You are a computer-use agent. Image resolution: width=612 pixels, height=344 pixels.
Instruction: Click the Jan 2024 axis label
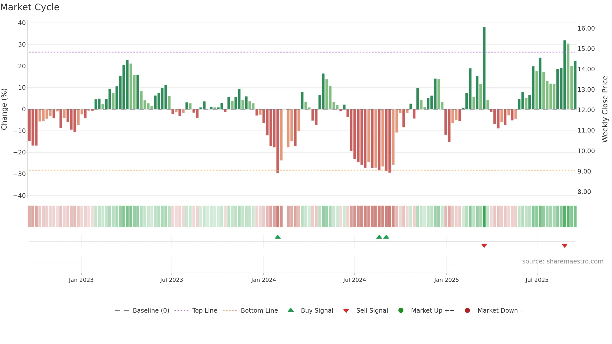point(264,280)
